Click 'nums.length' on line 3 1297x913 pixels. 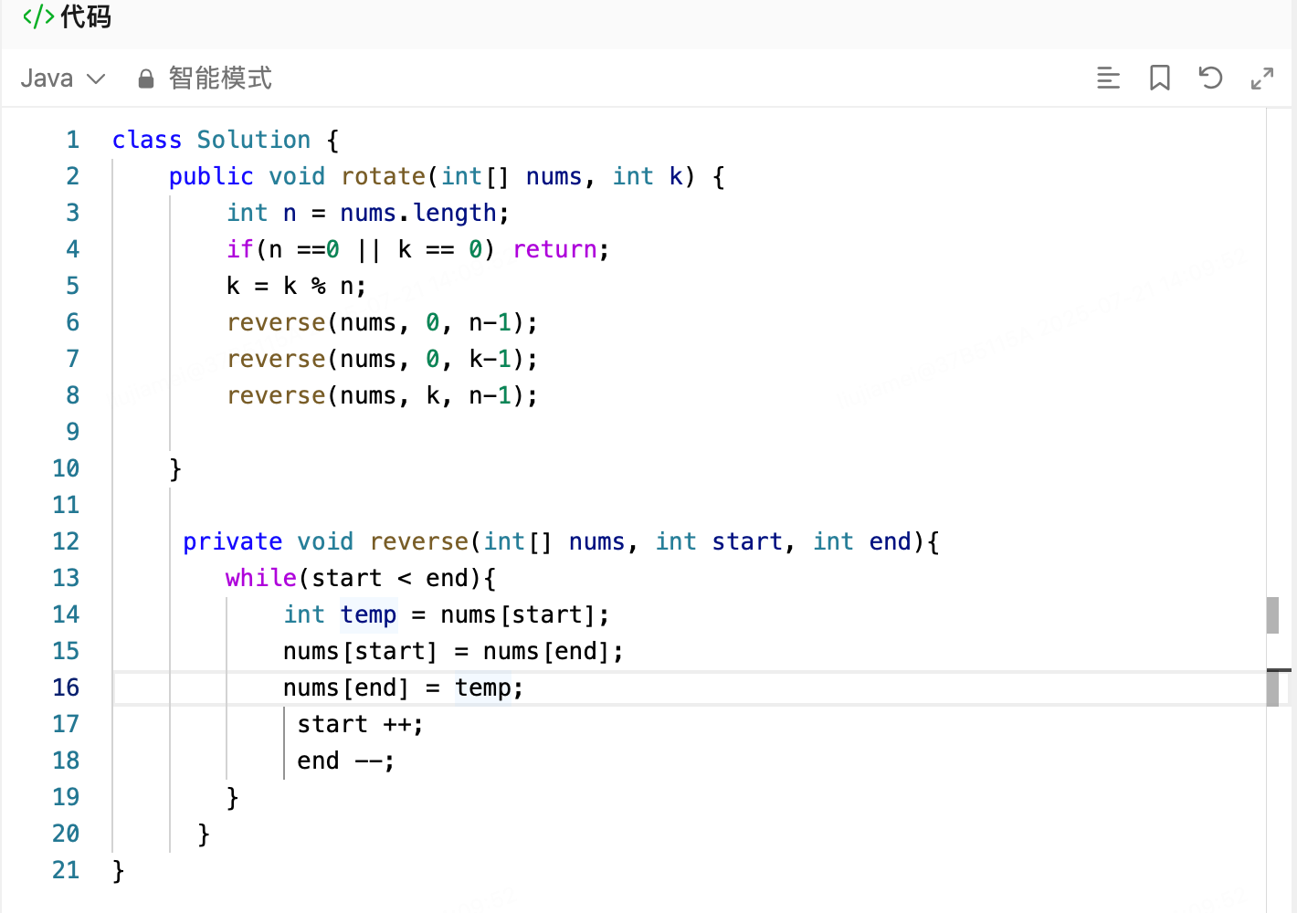418,213
